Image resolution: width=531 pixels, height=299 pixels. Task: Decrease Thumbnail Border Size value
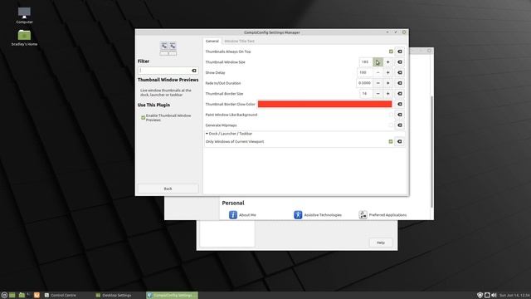378,94
